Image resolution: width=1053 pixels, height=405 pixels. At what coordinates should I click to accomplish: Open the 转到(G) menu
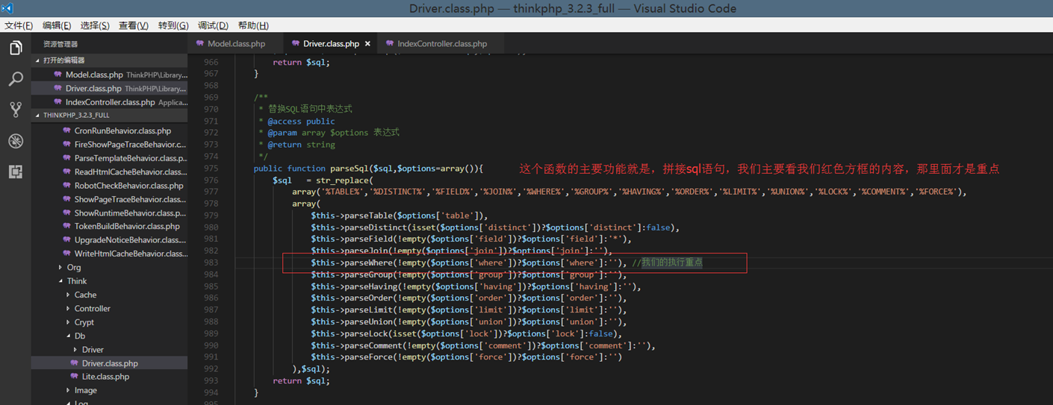click(x=173, y=25)
